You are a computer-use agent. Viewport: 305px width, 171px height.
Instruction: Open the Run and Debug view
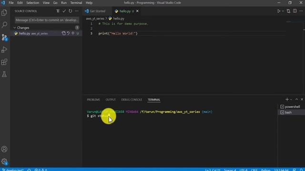[4, 49]
